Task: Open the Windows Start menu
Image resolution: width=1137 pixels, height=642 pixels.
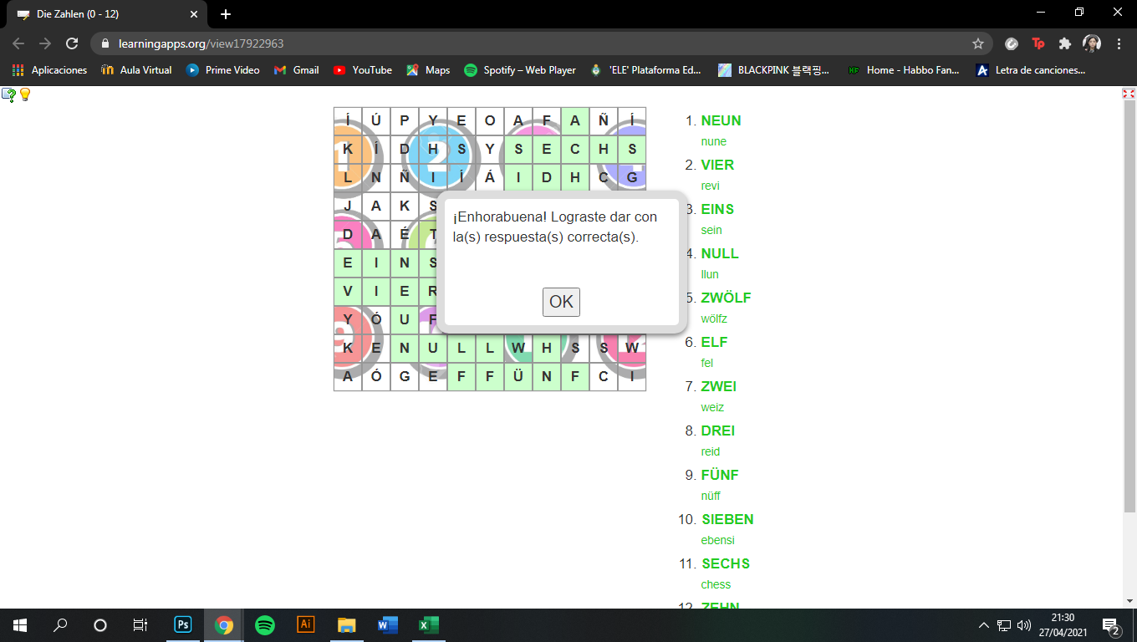Action: coord(20,624)
